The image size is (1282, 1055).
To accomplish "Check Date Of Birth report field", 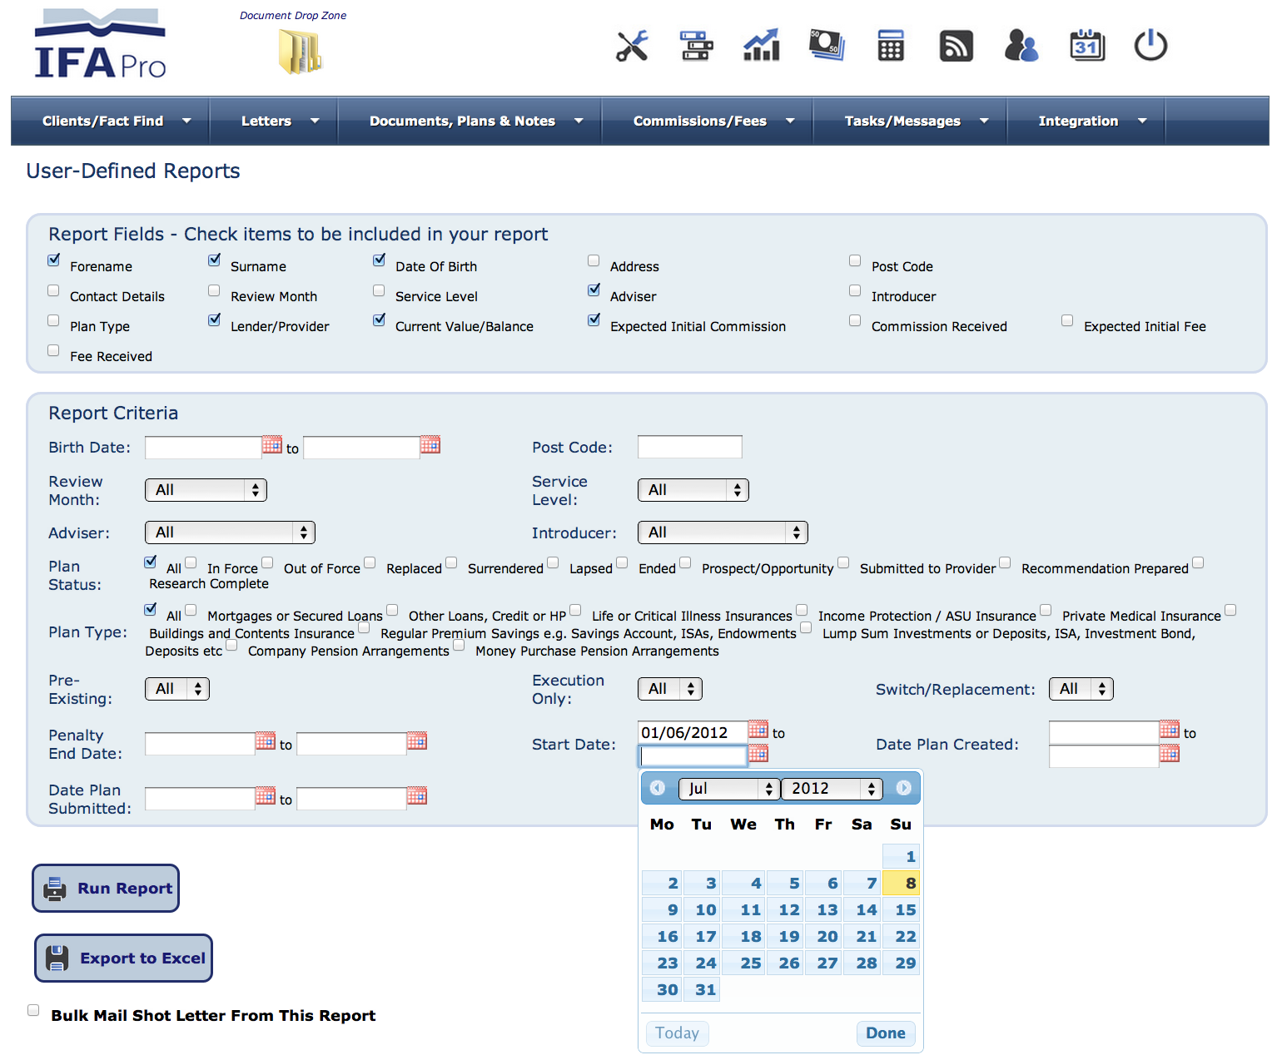I will pos(379,260).
